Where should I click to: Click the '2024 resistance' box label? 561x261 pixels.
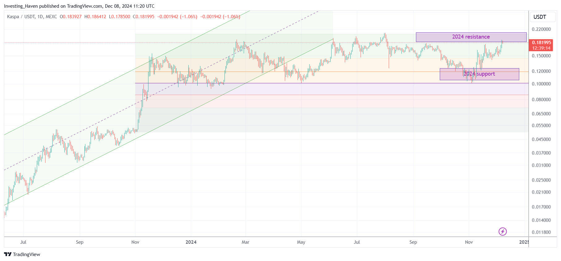(471, 37)
